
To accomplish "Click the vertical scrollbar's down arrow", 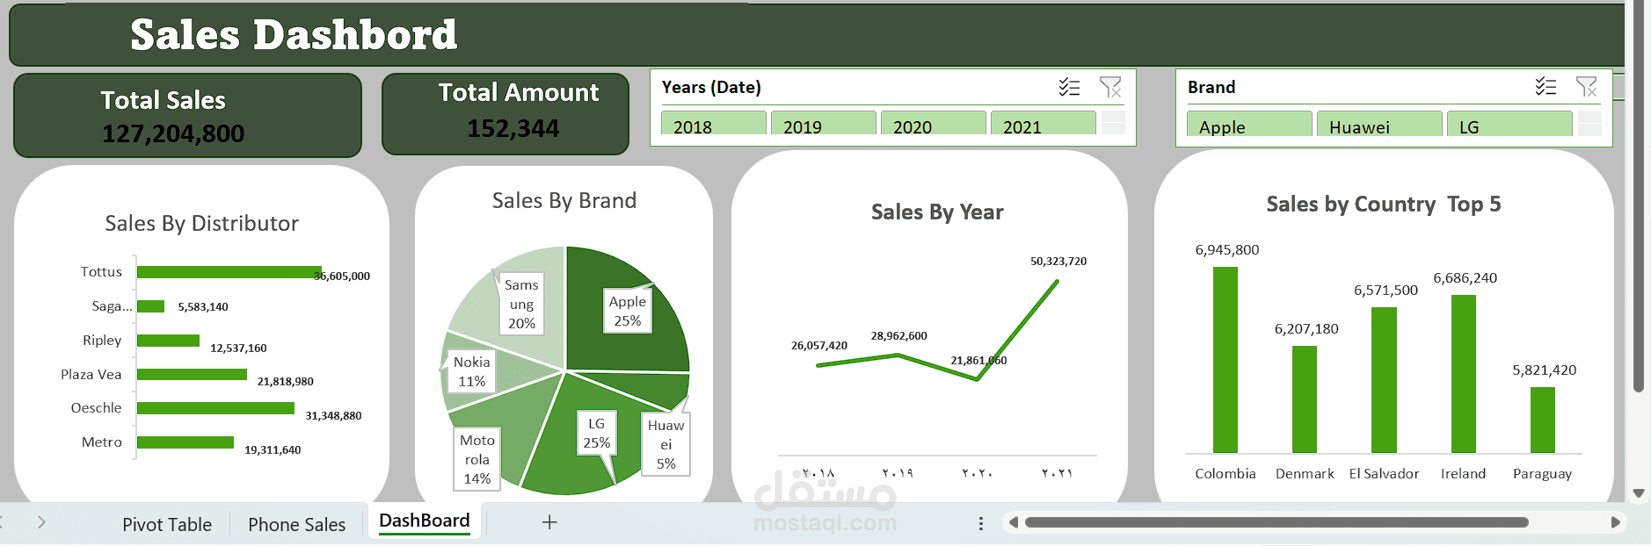I will (x=1639, y=493).
